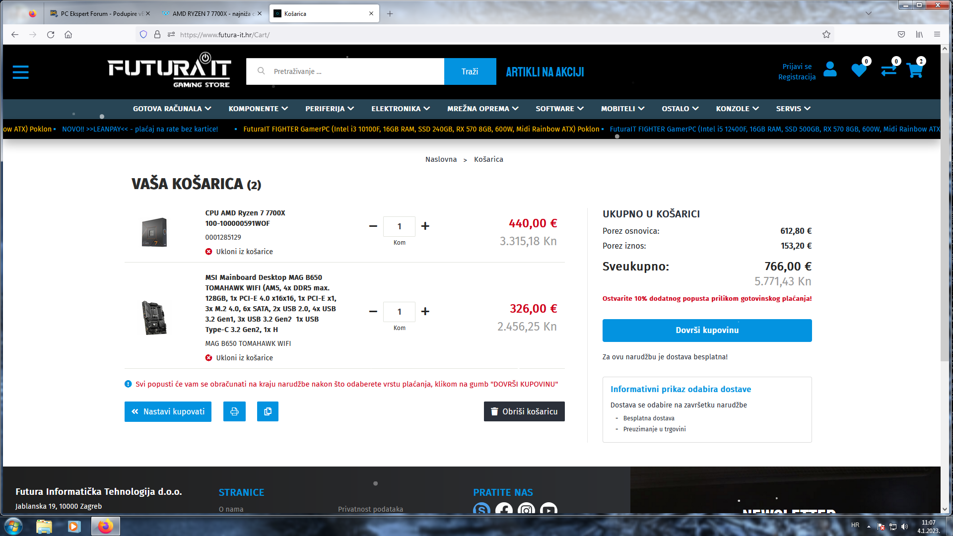The width and height of the screenshot is (953, 536).
Task: Reload the page in Firefox
Action: click(51, 34)
